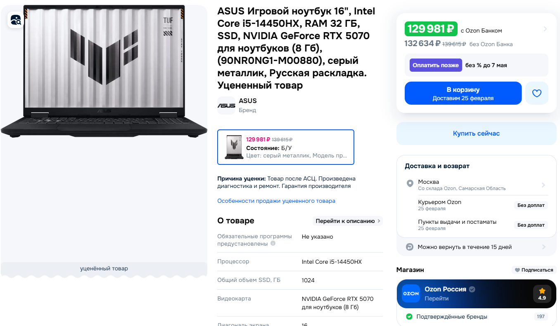Select the Б/У product variant card
This screenshot has width=560, height=326.
[x=286, y=147]
